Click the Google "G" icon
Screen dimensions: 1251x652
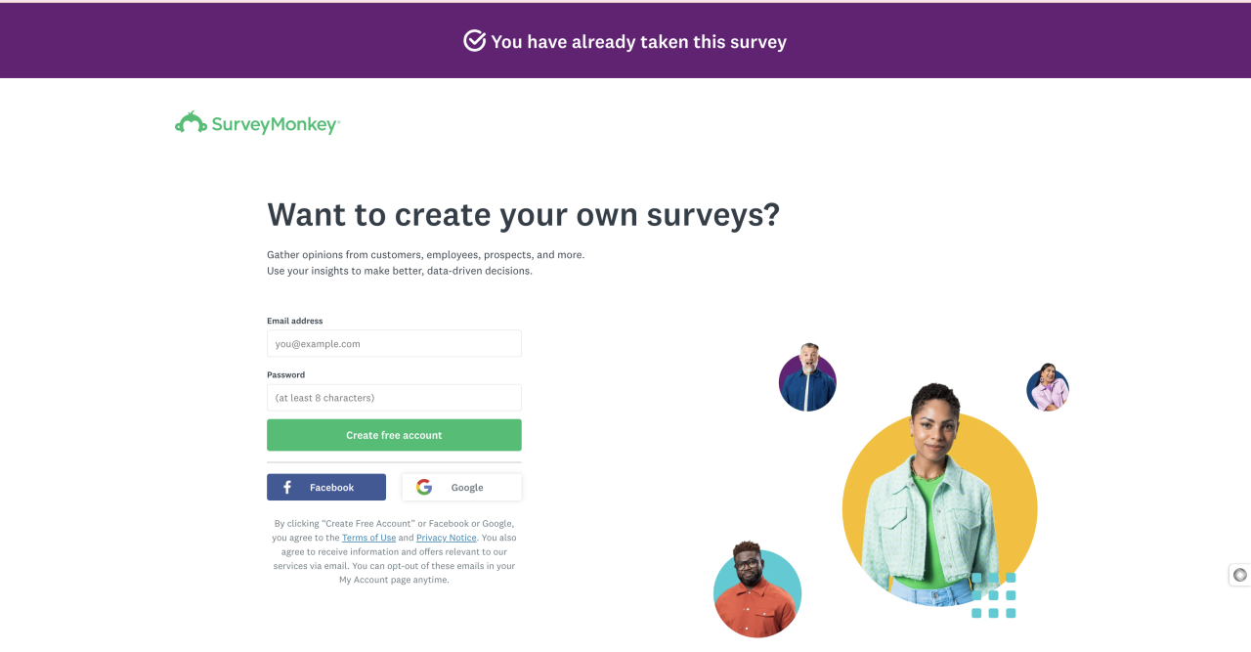[424, 487]
